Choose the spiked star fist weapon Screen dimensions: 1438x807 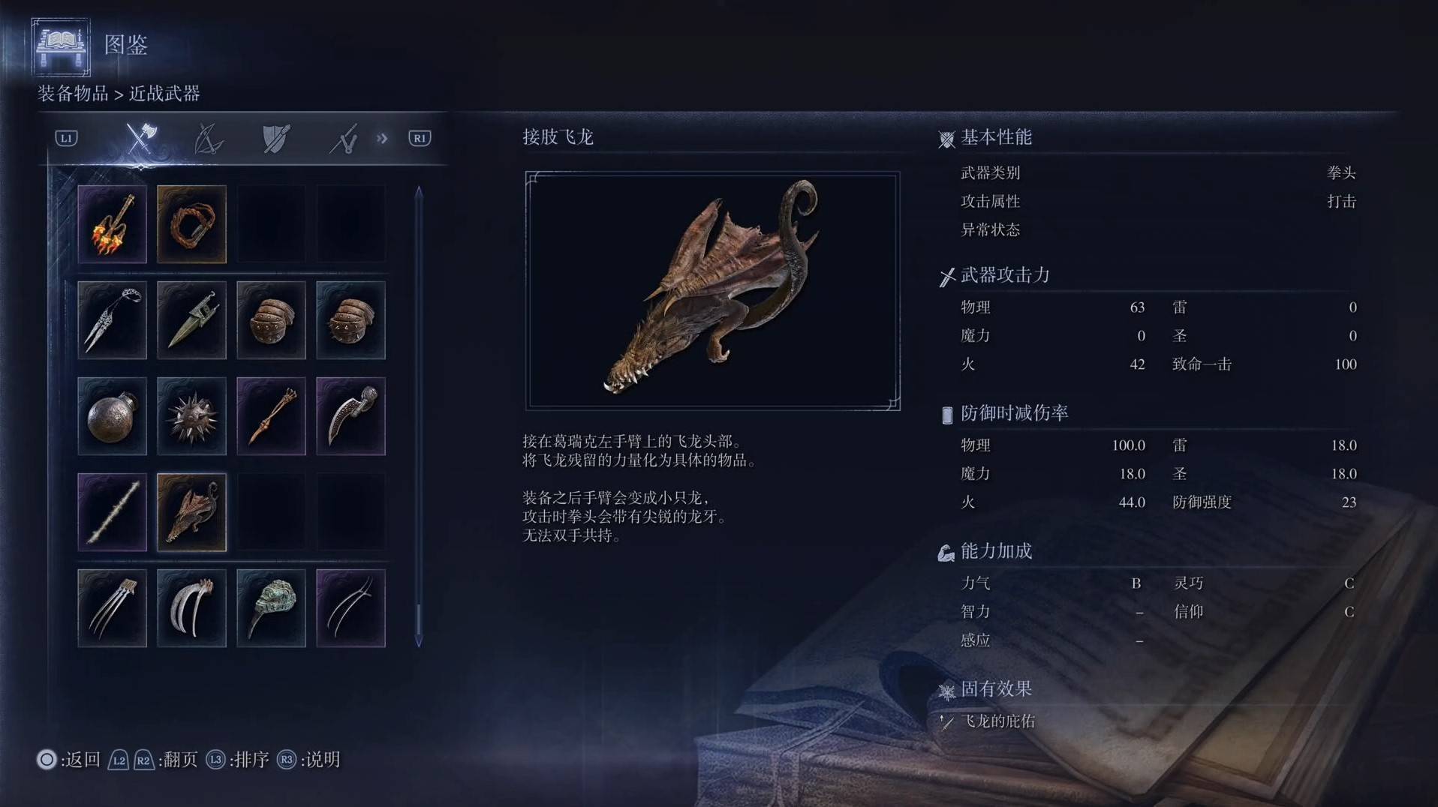click(x=191, y=416)
